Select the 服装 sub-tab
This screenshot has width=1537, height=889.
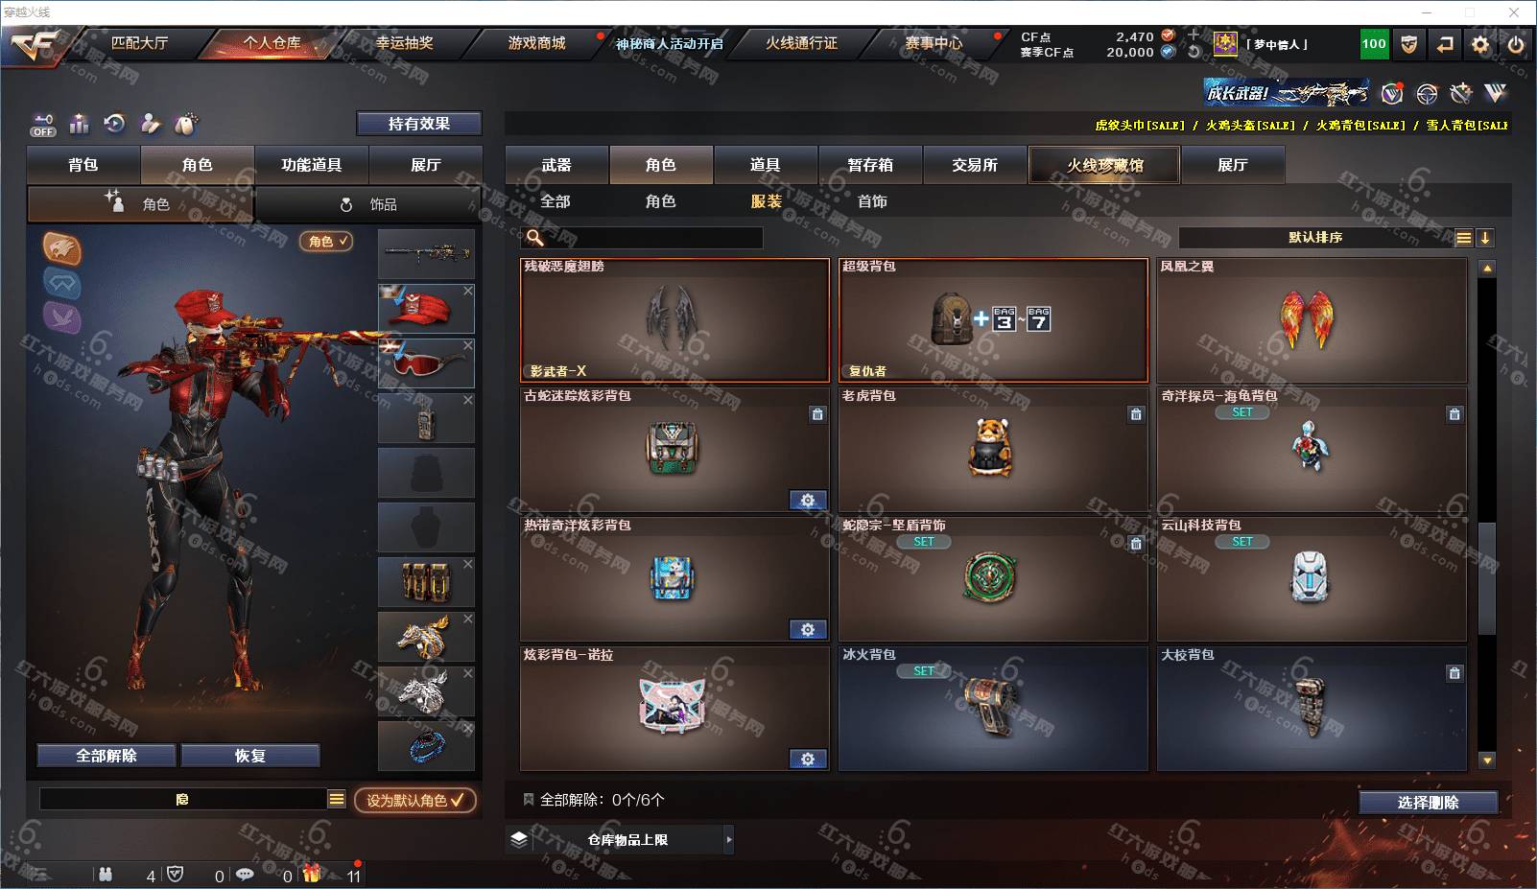coord(766,201)
